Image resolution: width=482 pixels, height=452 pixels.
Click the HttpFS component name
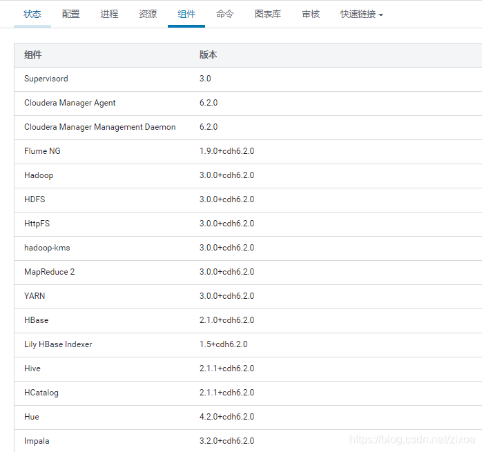(37, 224)
